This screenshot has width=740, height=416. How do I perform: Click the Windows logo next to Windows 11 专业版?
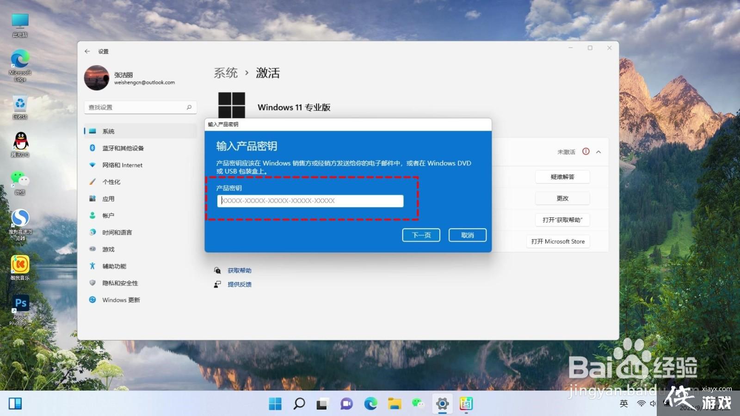point(232,105)
